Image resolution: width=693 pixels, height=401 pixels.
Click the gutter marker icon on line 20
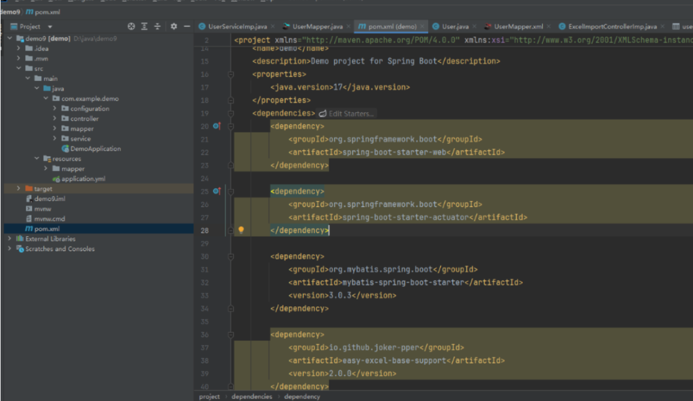[x=217, y=126]
